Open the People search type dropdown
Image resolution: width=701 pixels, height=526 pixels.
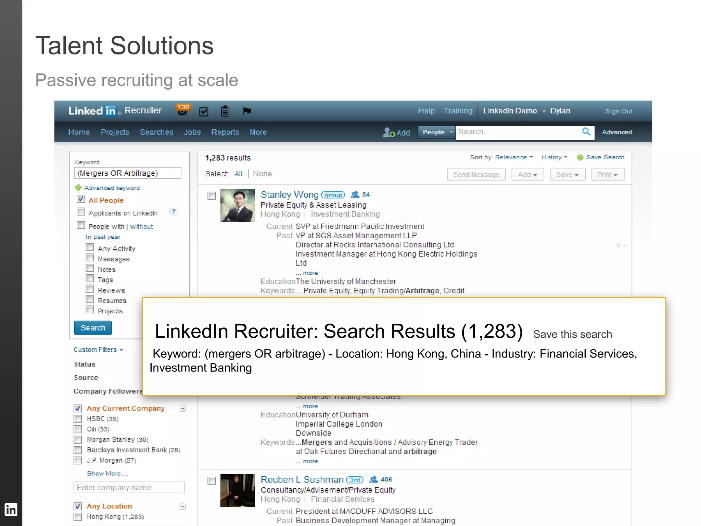[x=437, y=132]
